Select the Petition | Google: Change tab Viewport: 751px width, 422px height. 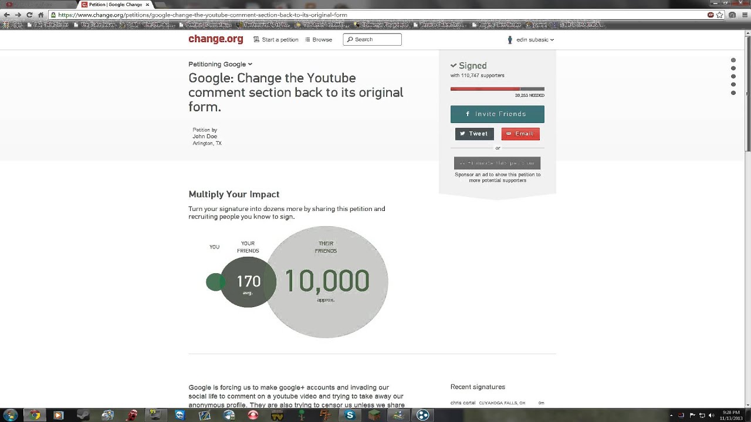(x=115, y=4)
